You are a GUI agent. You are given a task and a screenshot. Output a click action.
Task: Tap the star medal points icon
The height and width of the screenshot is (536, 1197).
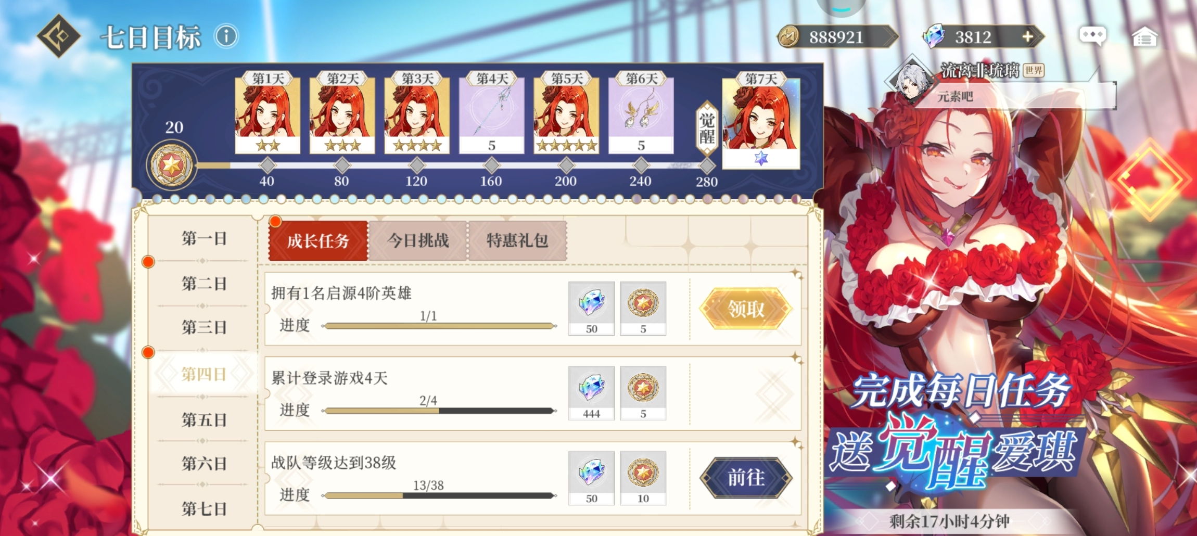click(171, 165)
